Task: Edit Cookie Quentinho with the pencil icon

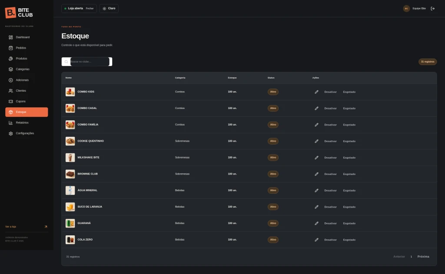Action: click(x=316, y=141)
